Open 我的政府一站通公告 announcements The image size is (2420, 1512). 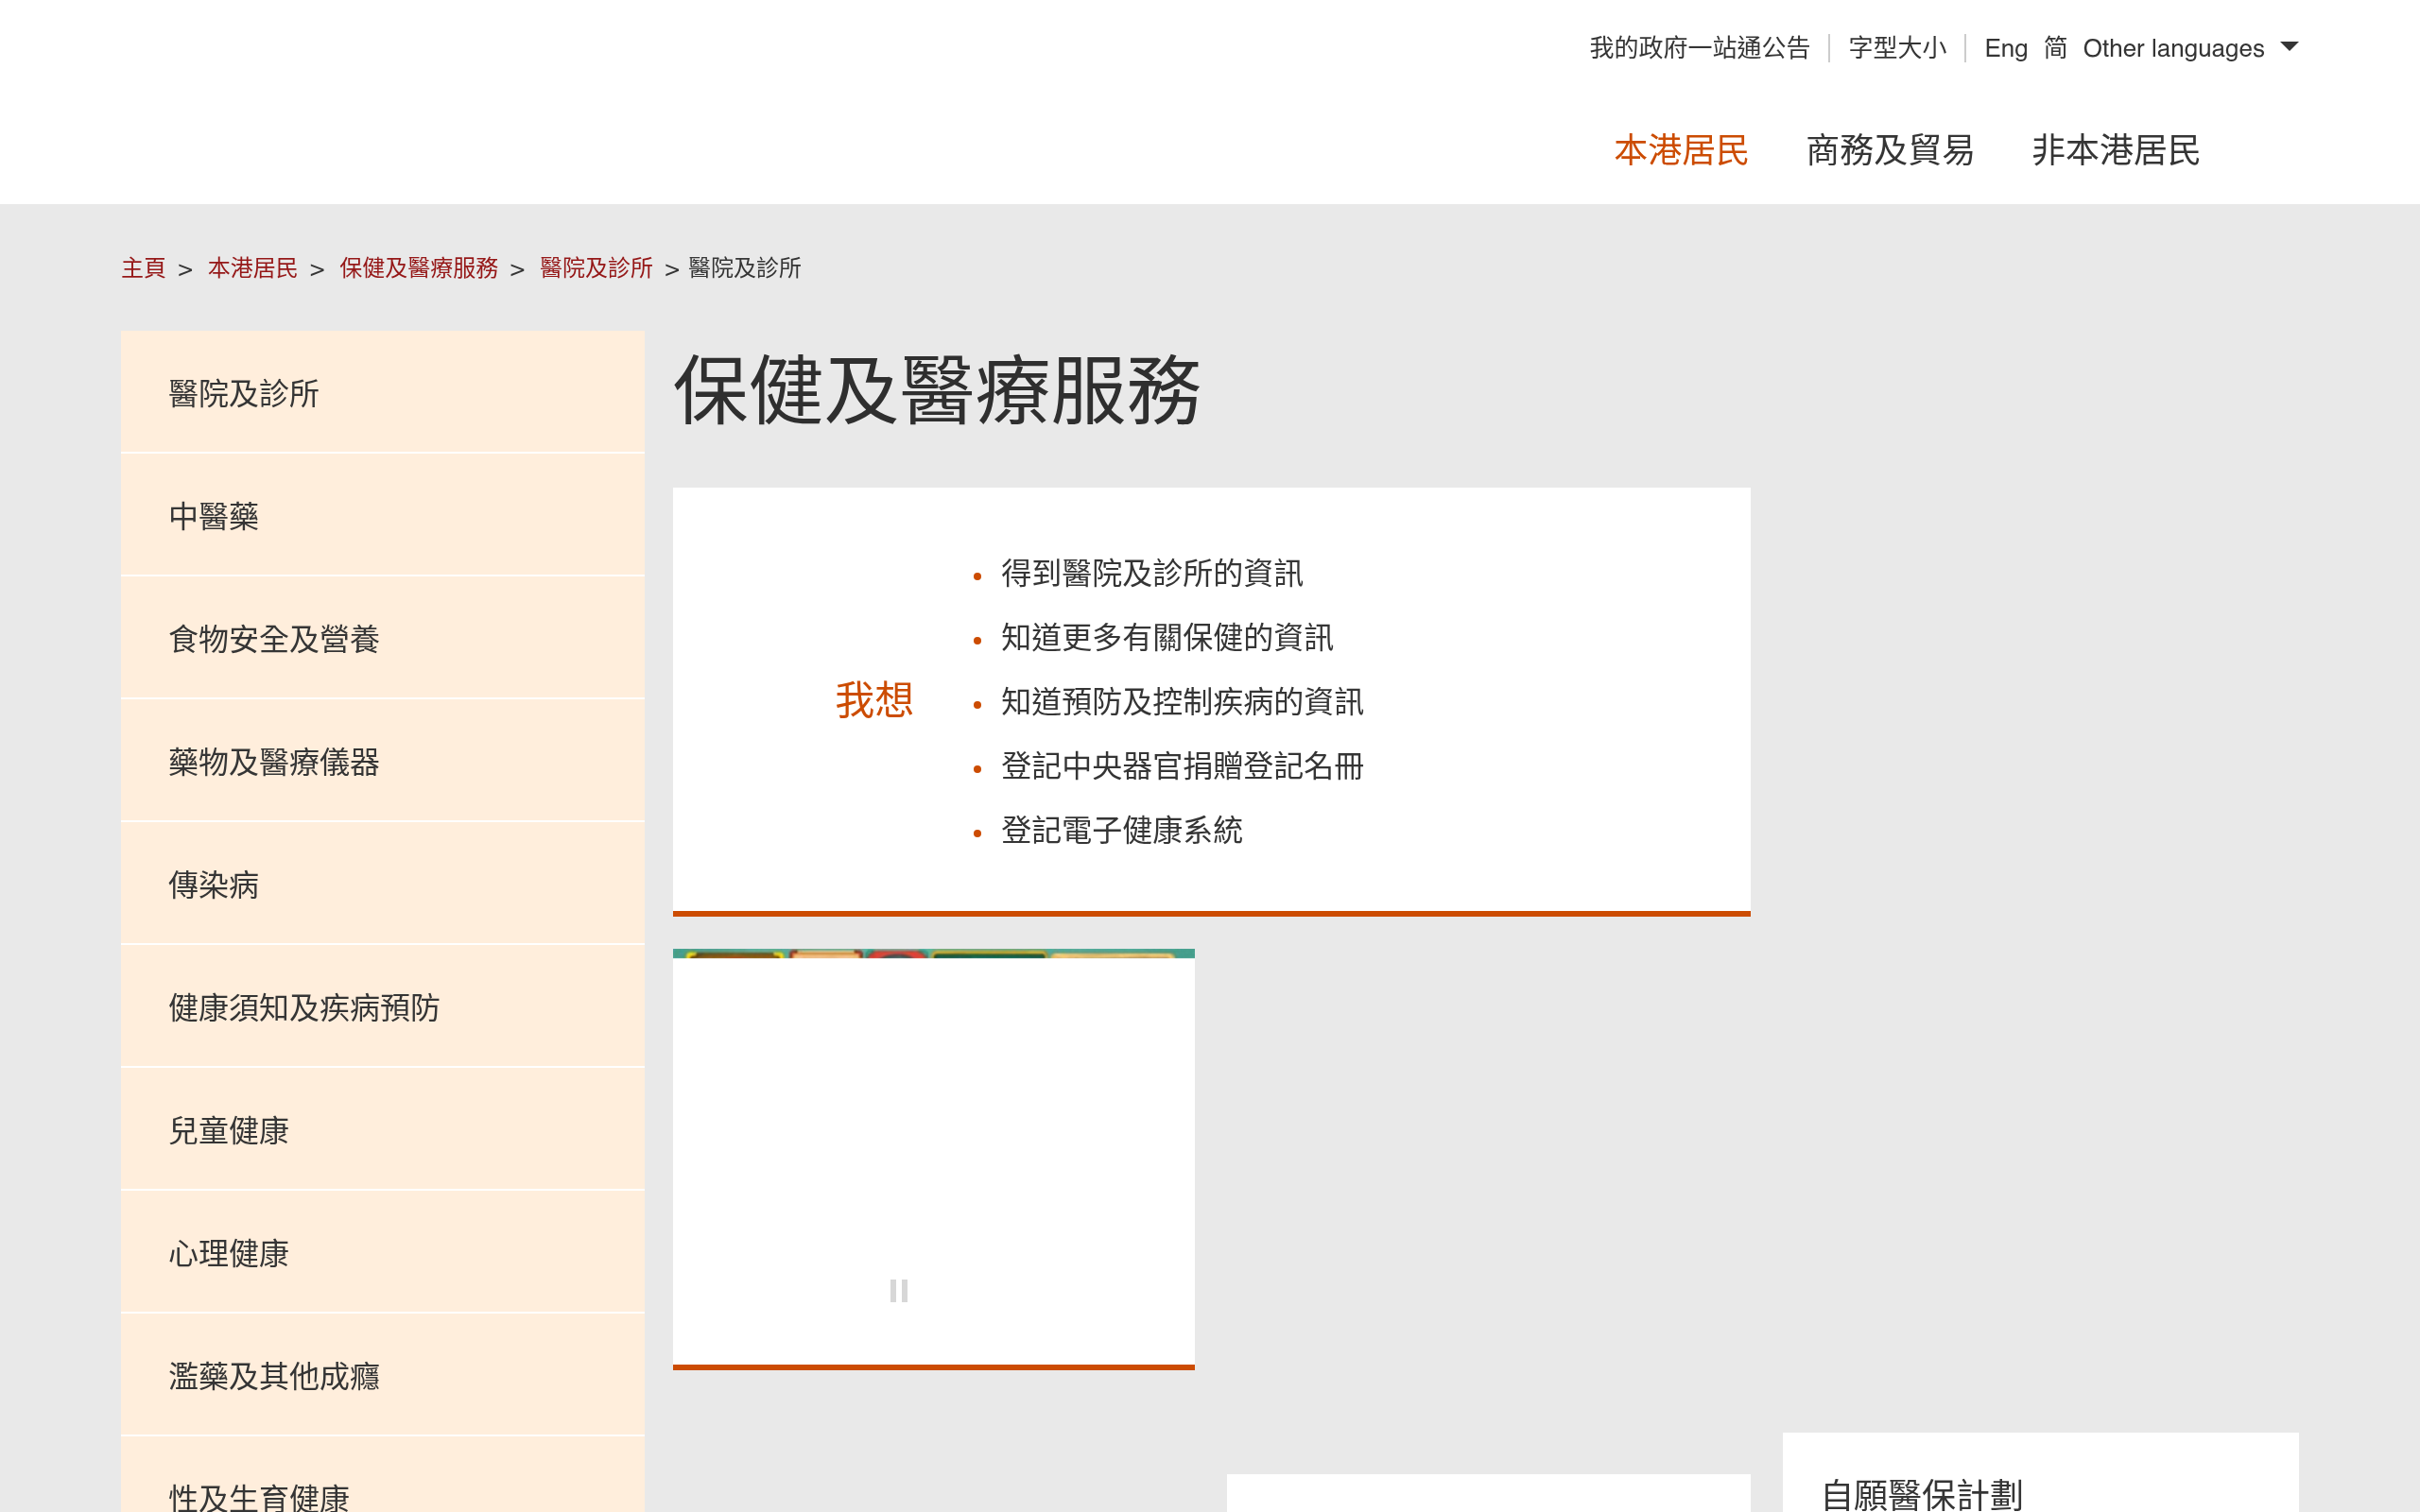[x=1699, y=47]
